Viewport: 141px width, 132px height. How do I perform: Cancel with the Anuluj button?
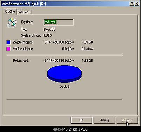(x=105, y=120)
